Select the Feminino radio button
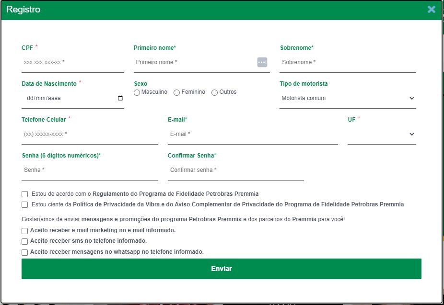Screen dimensions: 444x305 point(177,92)
